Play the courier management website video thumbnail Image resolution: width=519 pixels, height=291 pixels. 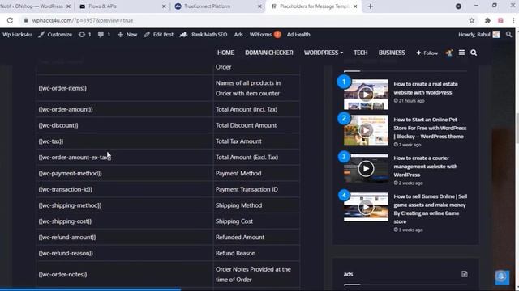click(366, 169)
